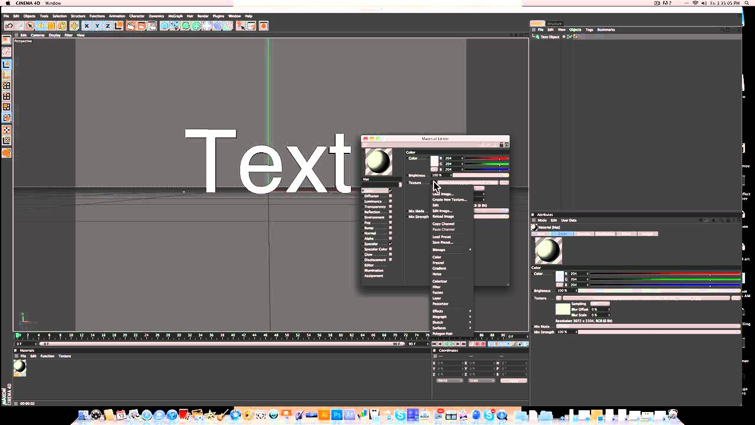Enable the Reflection channel checkbox

pyautogui.click(x=390, y=212)
